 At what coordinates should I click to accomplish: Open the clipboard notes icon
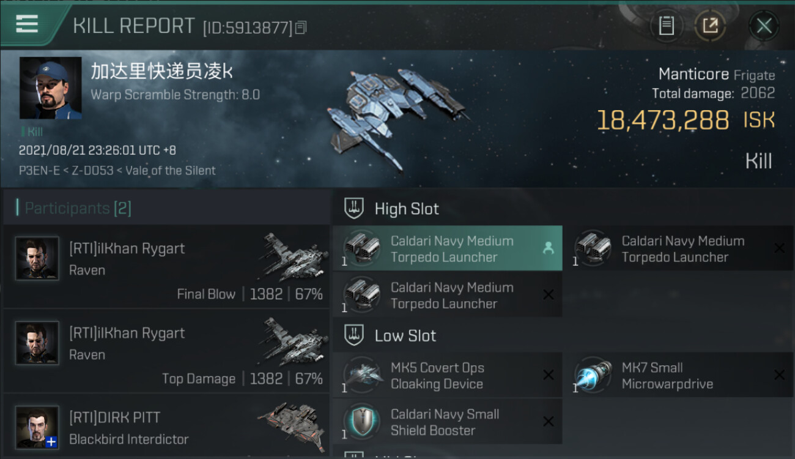point(666,26)
